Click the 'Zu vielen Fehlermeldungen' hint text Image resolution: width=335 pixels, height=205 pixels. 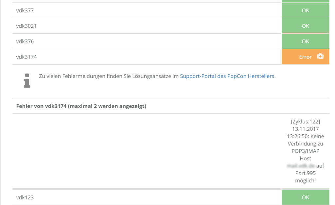[109, 76]
